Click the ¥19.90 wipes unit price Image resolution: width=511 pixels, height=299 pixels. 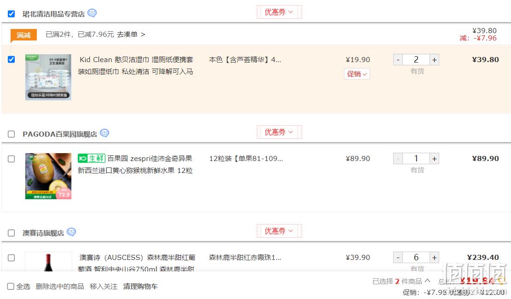point(358,60)
